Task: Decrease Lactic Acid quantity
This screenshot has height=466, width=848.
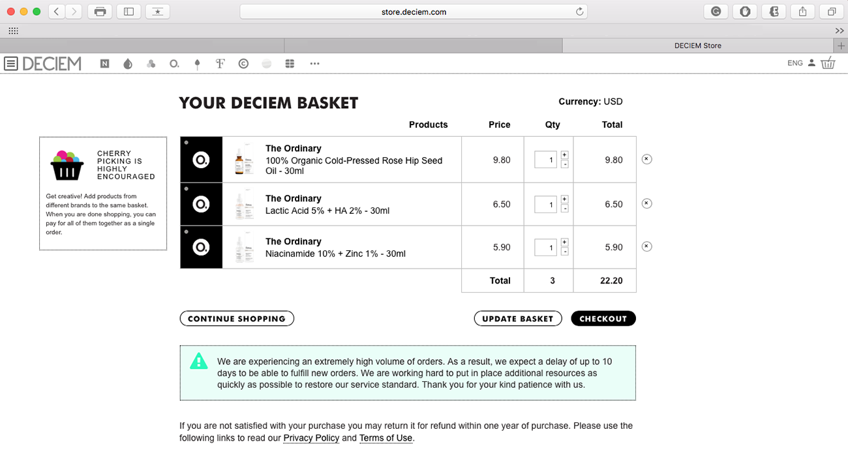Action: click(x=564, y=209)
